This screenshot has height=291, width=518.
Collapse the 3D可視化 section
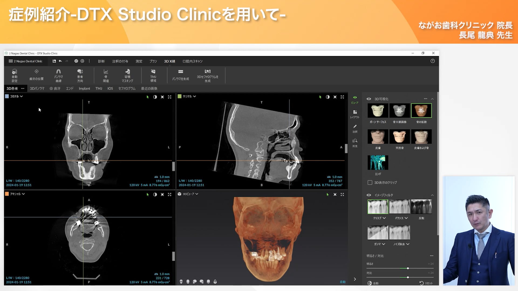(x=432, y=99)
